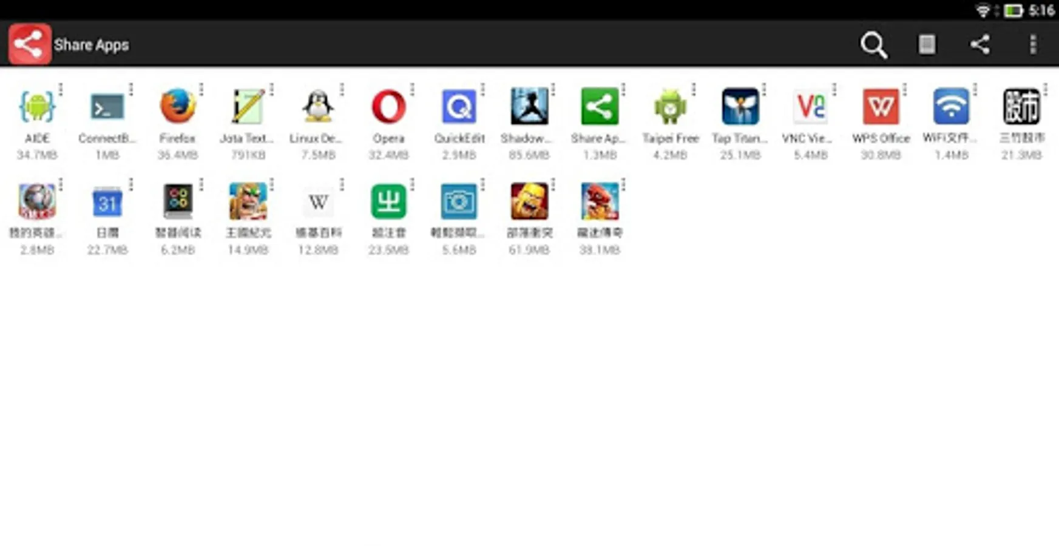
Task: Select the AIDE app icon
Action: click(x=37, y=107)
